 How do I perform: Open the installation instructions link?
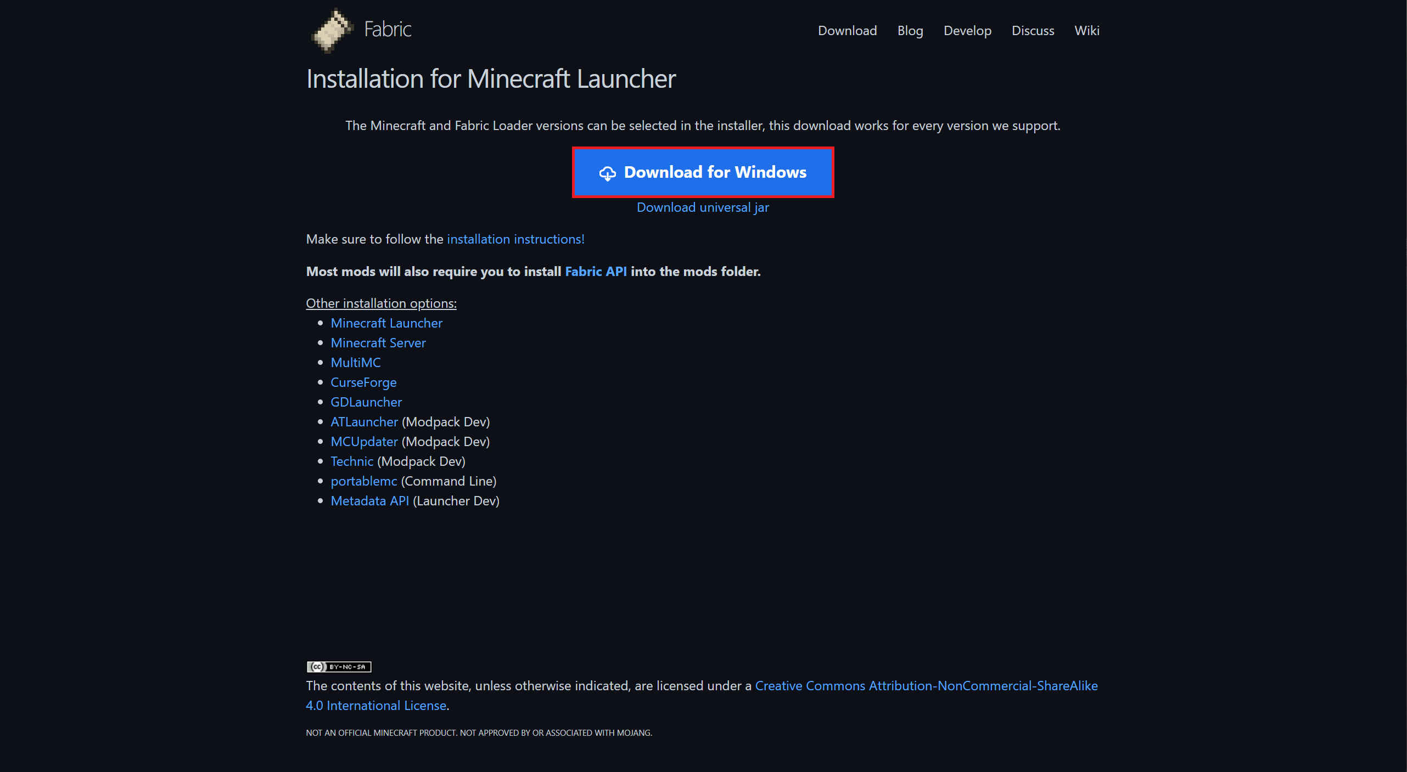(515, 239)
